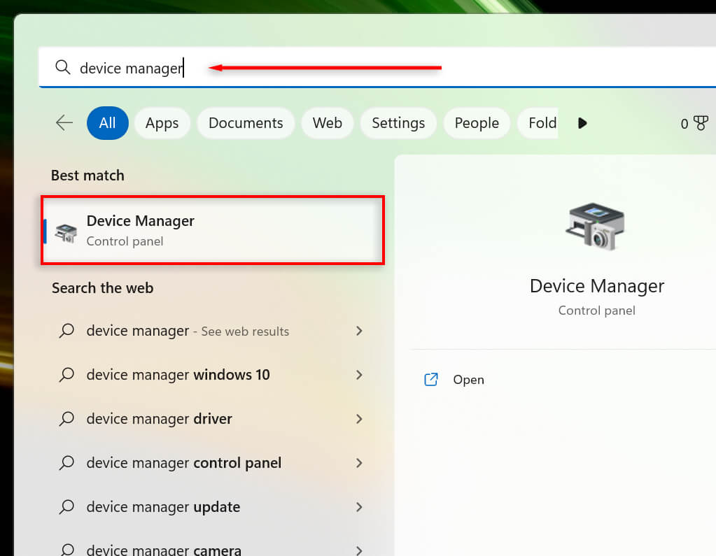Select the All filter tab
Screen dimensions: 716x556
point(108,122)
